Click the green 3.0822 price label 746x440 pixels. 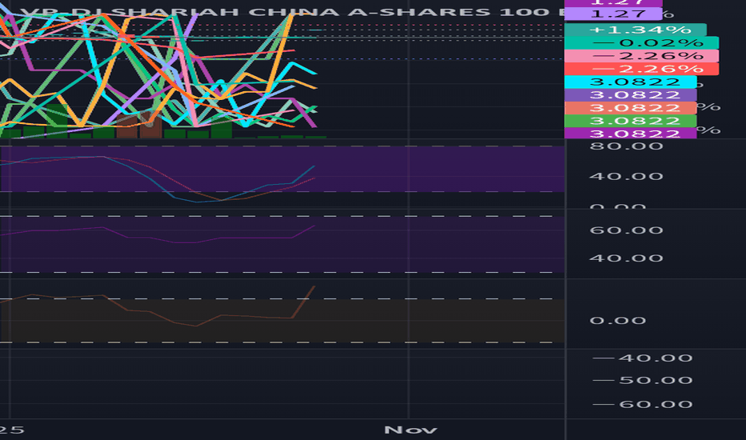click(x=631, y=121)
